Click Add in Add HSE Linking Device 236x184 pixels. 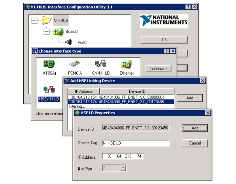click(x=190, y=98)
